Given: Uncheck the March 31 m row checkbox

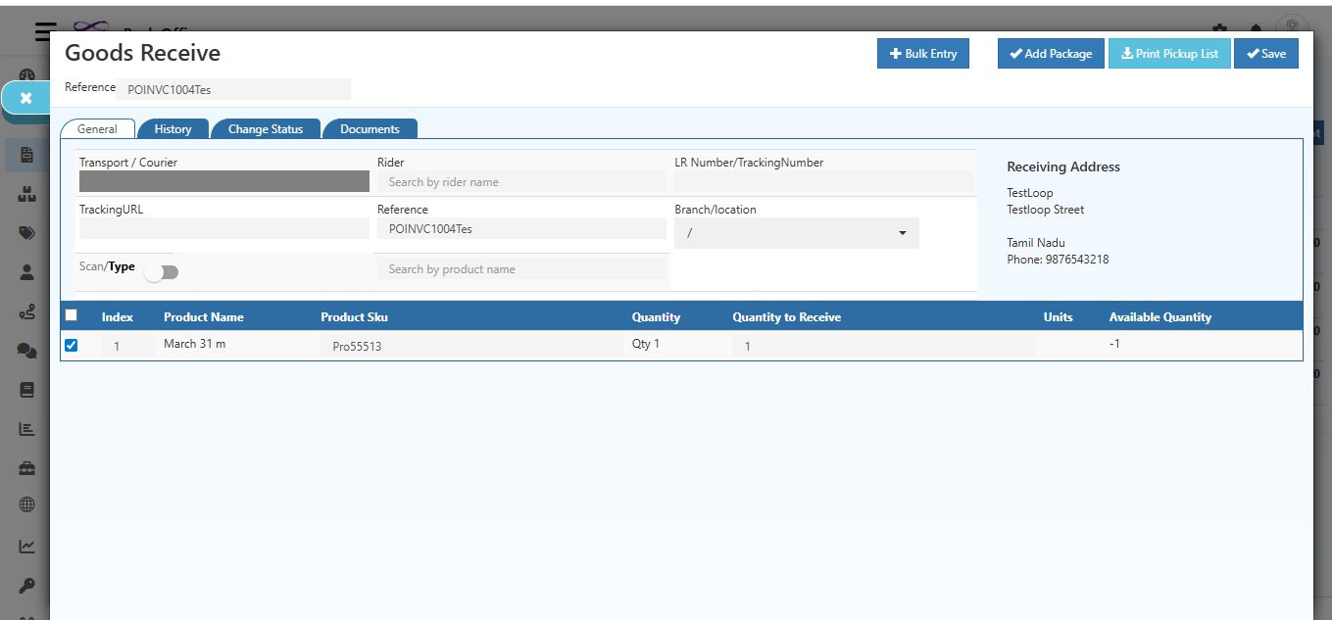Looking at the screenshot, I should point(71,345).
